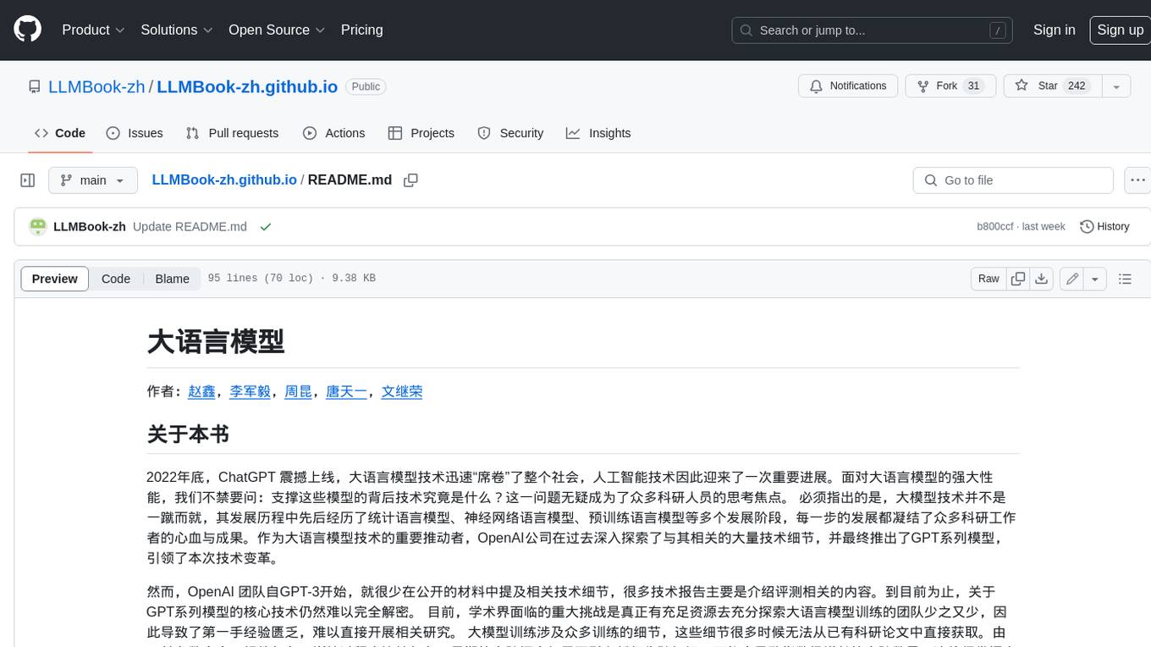Click the Sign in link
Image resolution: width=1151 pixels, height=647 pixels.
pos(1054,30)
